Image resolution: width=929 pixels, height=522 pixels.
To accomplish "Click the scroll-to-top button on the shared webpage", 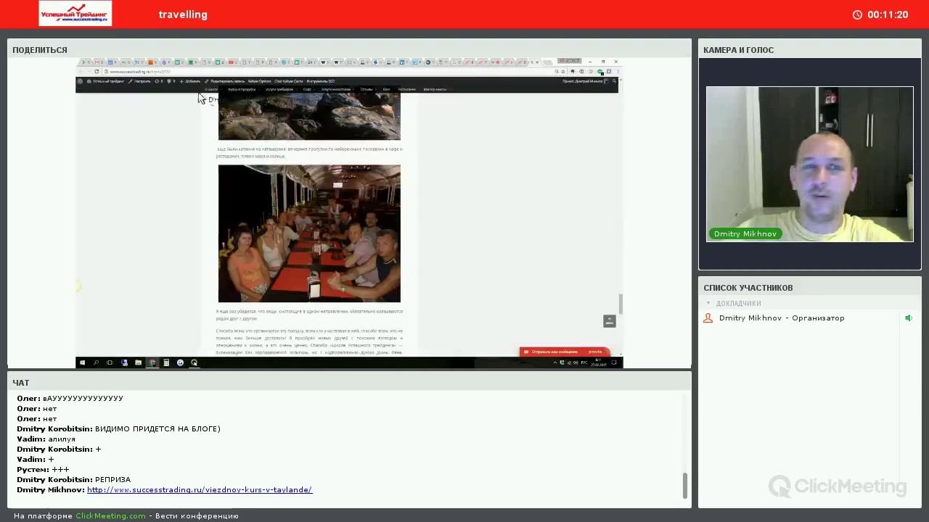I will pos(610,321).
